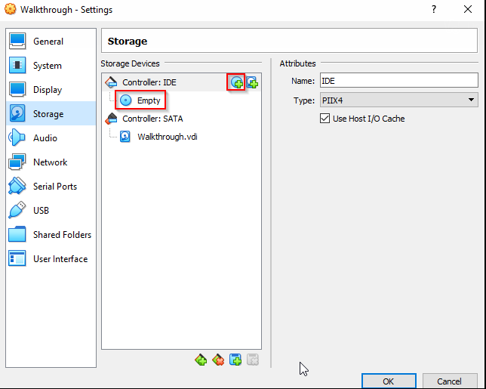Click the add hard disk icon on IDE controller

[252, 82]
